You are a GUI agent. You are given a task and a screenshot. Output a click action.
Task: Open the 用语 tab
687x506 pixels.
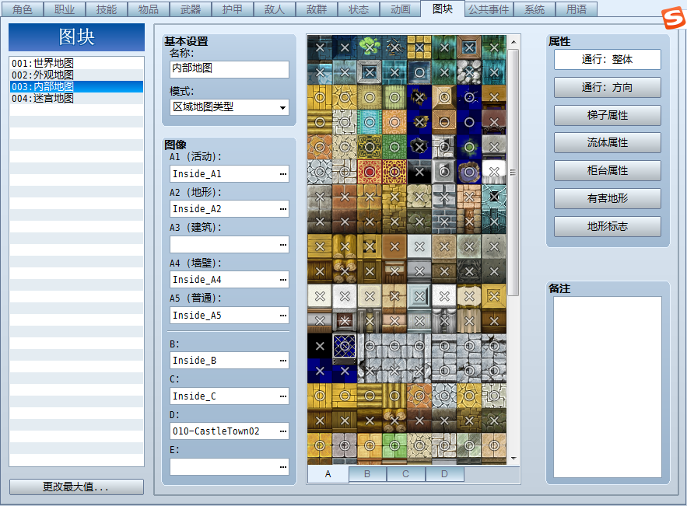577,9
